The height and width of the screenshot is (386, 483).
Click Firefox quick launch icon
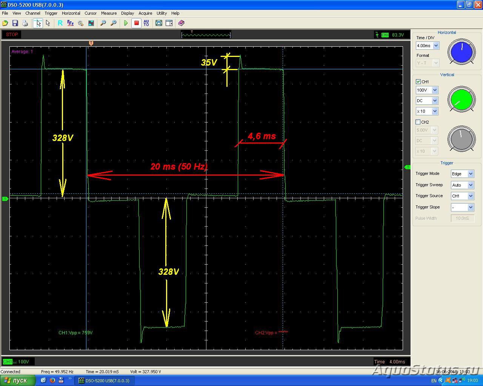click(x=52, y=380)
